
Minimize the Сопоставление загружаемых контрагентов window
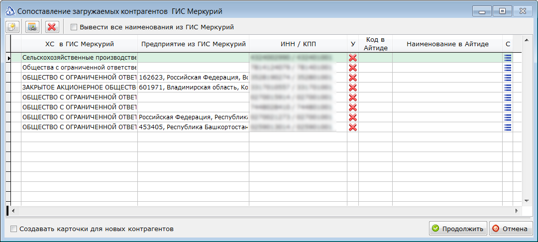coord(482,11)
